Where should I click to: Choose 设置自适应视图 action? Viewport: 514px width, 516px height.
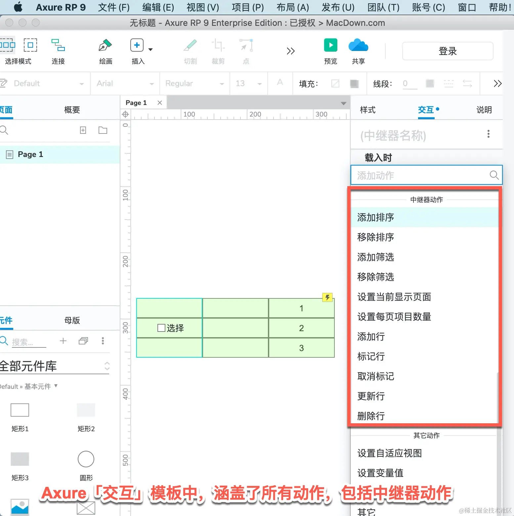click(424, 453)
